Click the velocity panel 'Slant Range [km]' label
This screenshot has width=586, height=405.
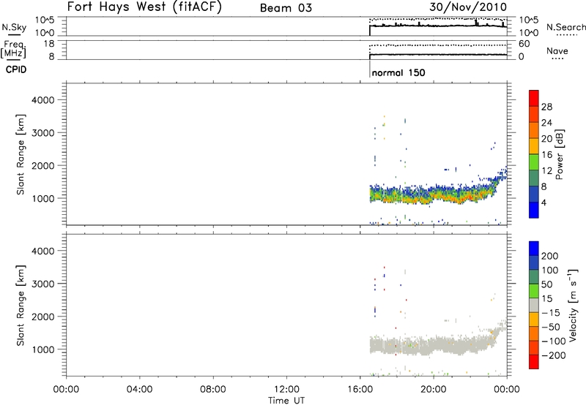click(x=21, y=306)
